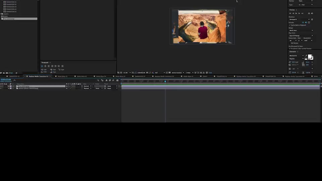This screenshot has width=322, height=181.
Task: Toggle include overlays grid icon in Preview
Action: pos(309,22)
